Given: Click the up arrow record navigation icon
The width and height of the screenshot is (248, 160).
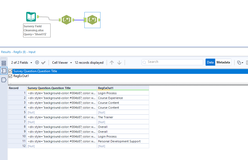Looking at the screenshot, I should coord(112,62).
